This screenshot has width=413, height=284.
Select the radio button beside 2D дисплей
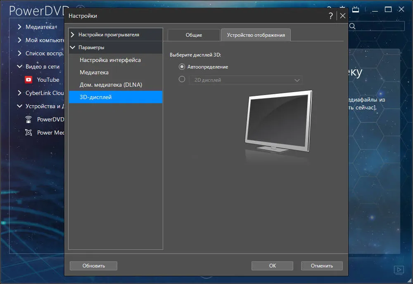click(182, 79)
